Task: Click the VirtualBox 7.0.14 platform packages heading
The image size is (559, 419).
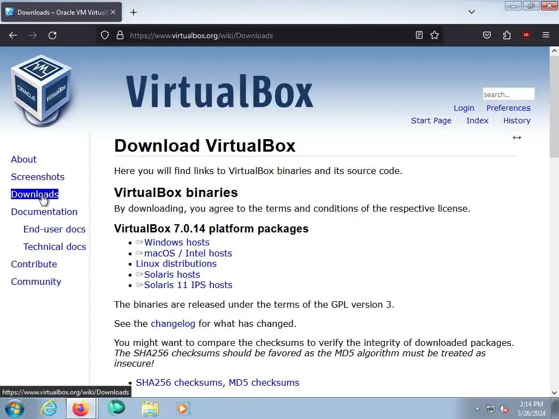Action: [211, 229]
